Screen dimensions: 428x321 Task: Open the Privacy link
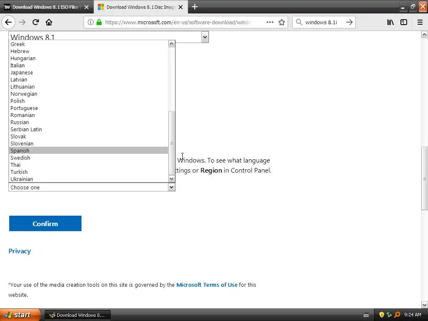click(19, 251)
